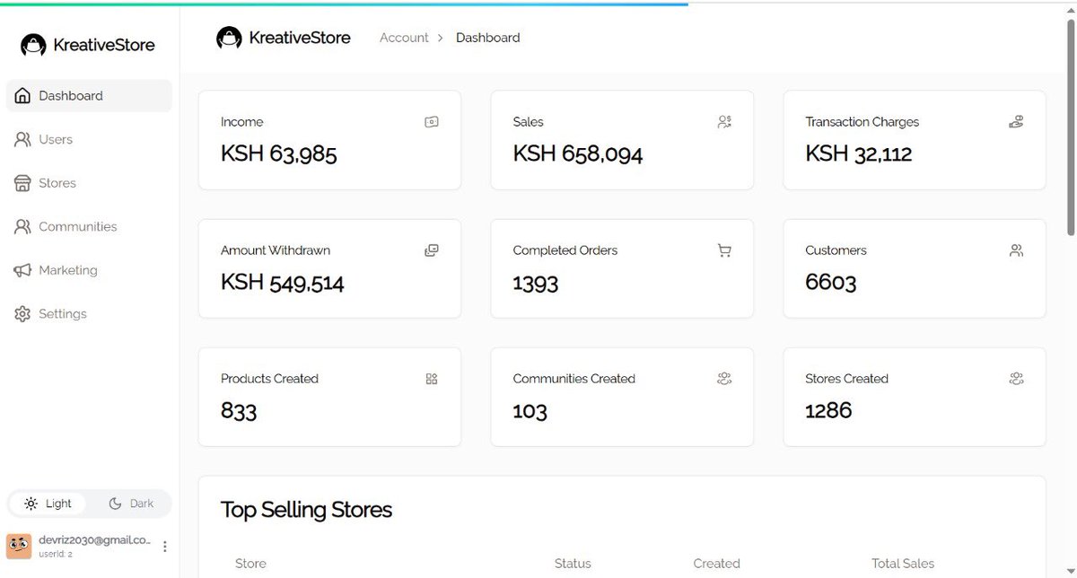Click the Products Created grid icon
1077x578 pixels.
(432, 379)
